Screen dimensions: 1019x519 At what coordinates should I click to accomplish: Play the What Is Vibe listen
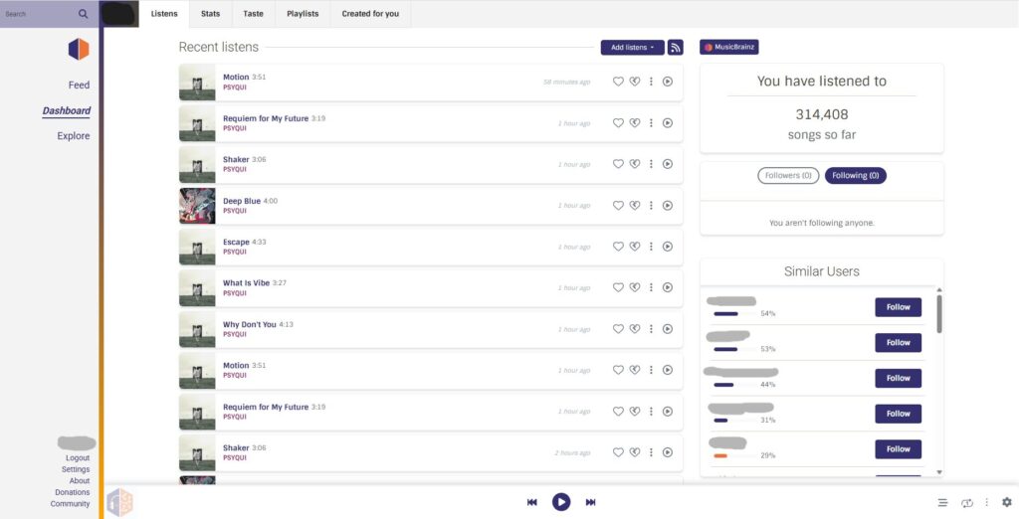click(x=668, y=287)
